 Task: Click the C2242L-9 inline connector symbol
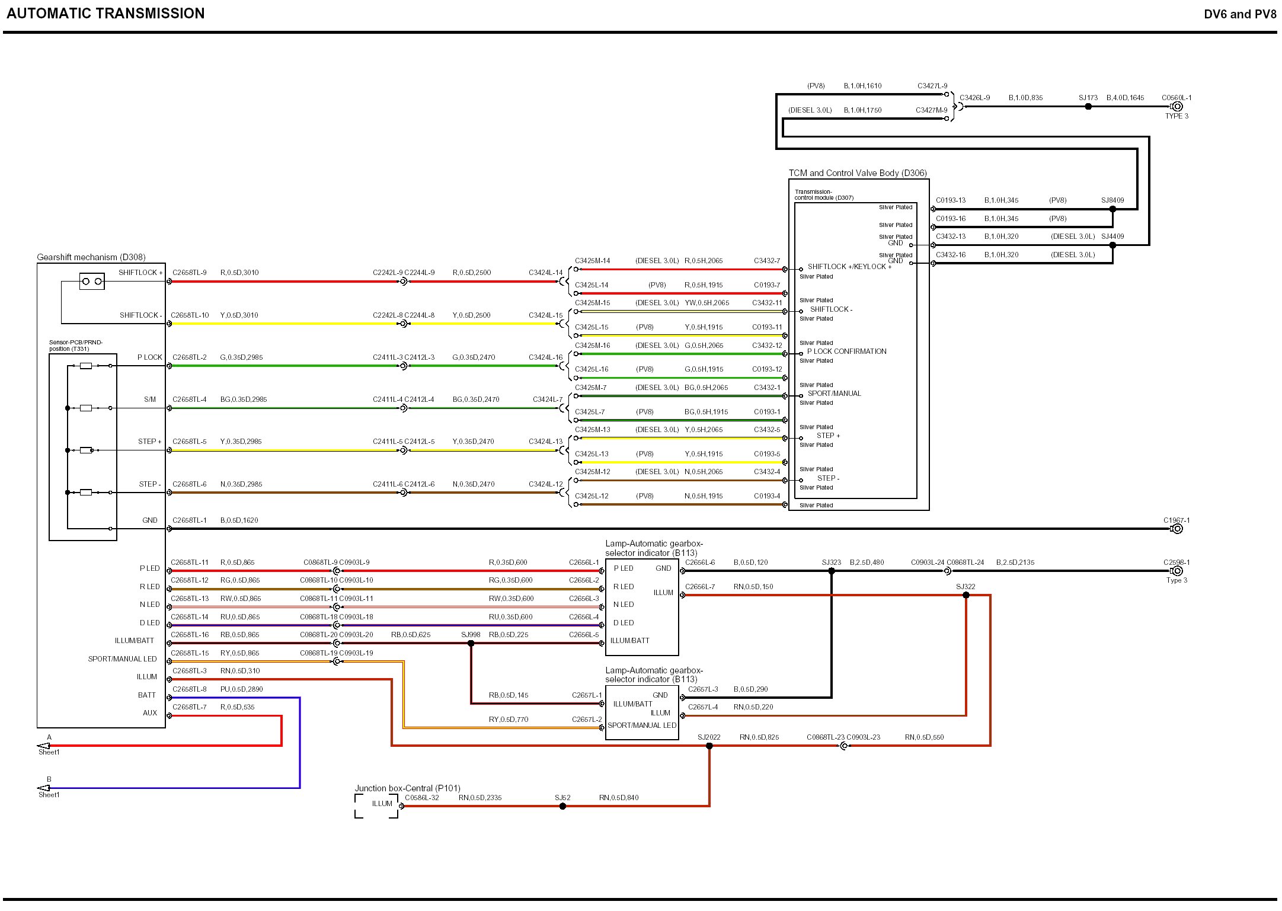pos(404,282)
